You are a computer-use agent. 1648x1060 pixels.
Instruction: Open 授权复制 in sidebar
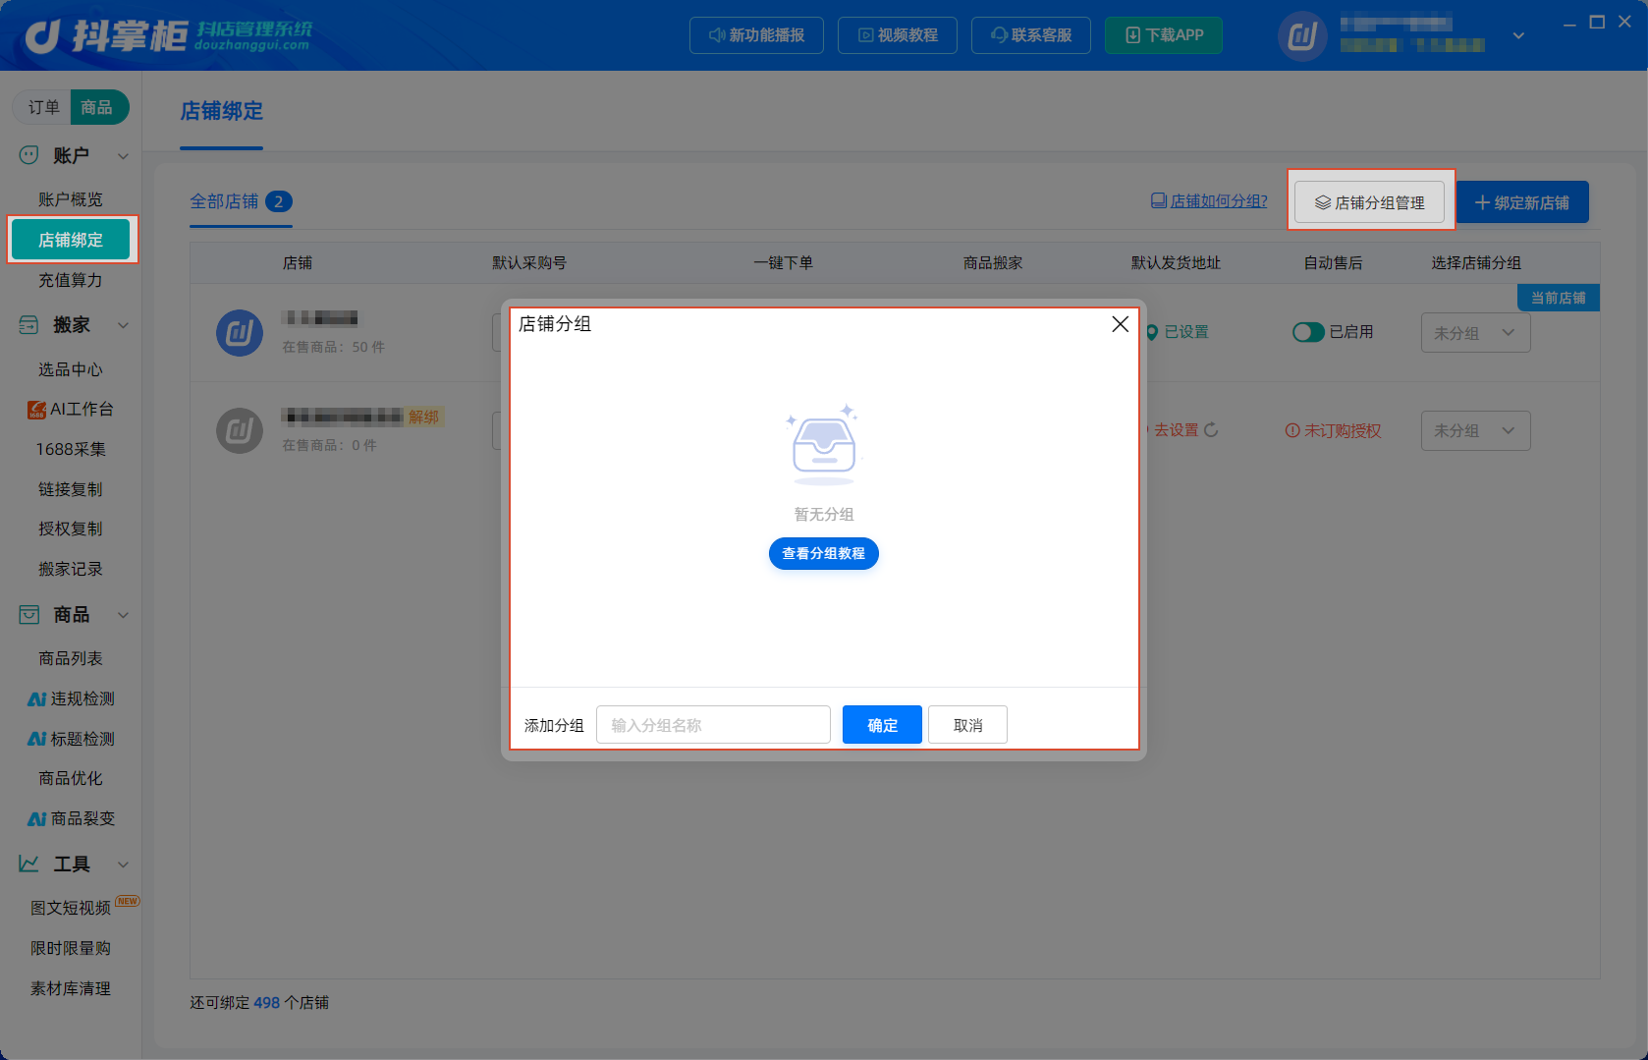[x=71, y=529]
